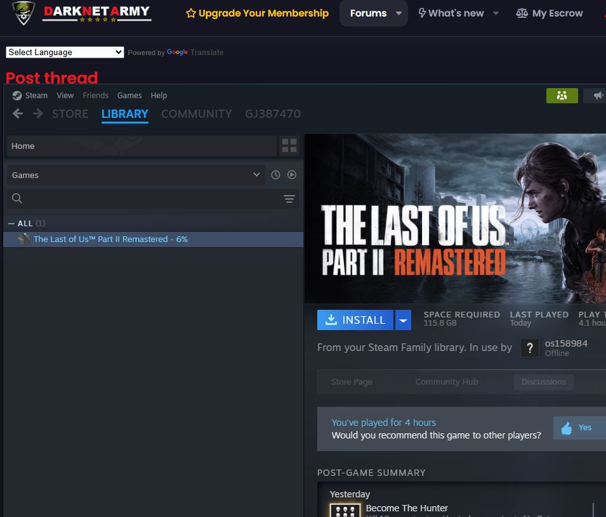
Task: Click the DarkNetArmy skull shield logo
Action: click(23, 13)
